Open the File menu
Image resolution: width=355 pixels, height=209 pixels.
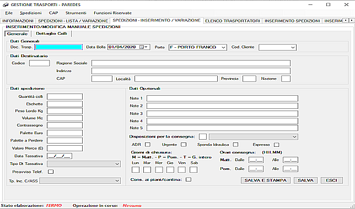9,13
